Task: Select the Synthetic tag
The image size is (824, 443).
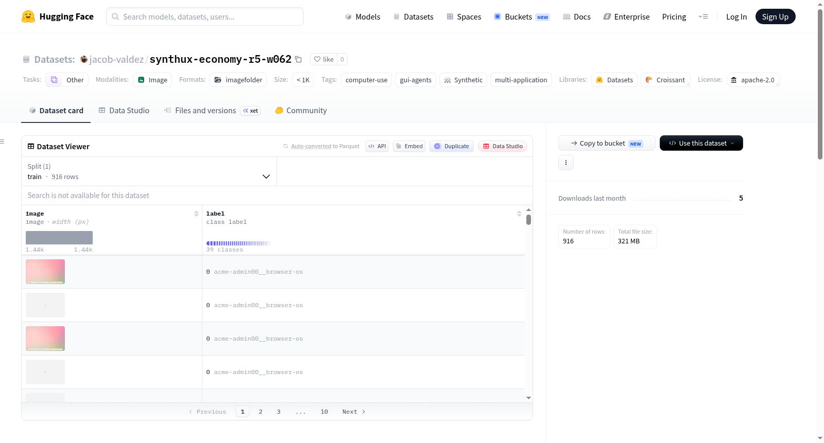Action: [463, 80]
